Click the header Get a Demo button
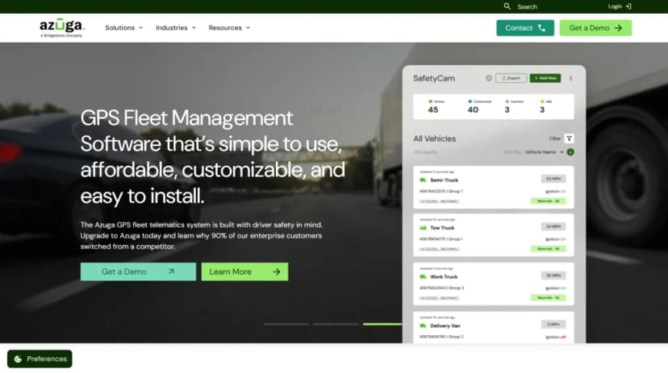 595,28
